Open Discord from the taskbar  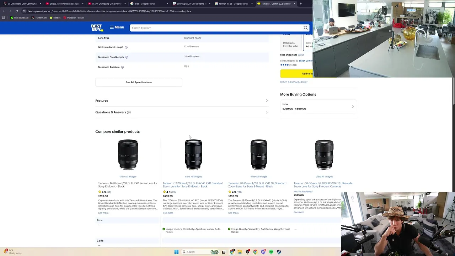coord(263,252)
